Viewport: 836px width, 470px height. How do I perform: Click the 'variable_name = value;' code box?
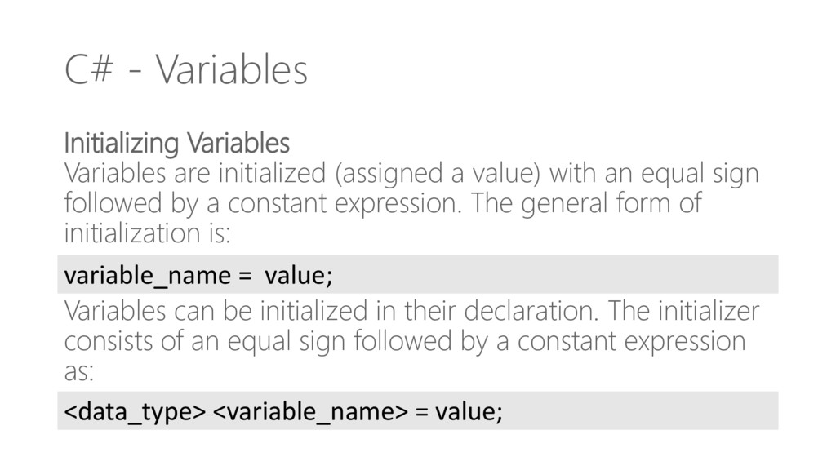(417, 274)
